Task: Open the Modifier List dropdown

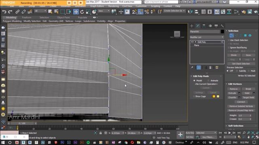Action: (x=207, y=37)
